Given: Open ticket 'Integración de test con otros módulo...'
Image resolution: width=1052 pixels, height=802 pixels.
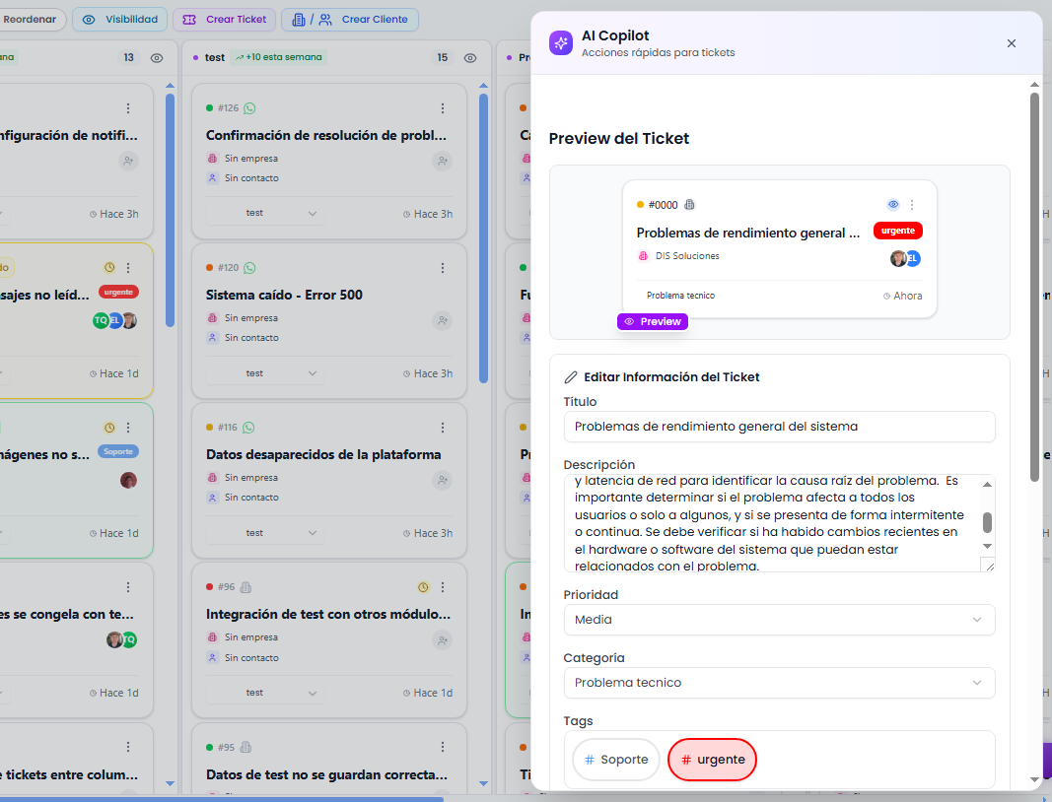Looking at the screenshot, I should 328,614.
